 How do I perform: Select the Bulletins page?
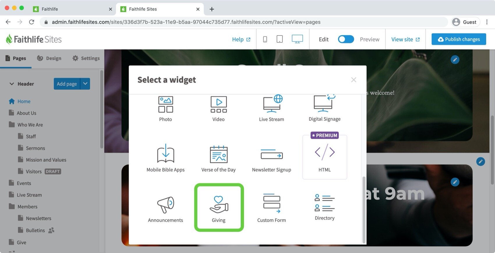(x=31, y=230)
